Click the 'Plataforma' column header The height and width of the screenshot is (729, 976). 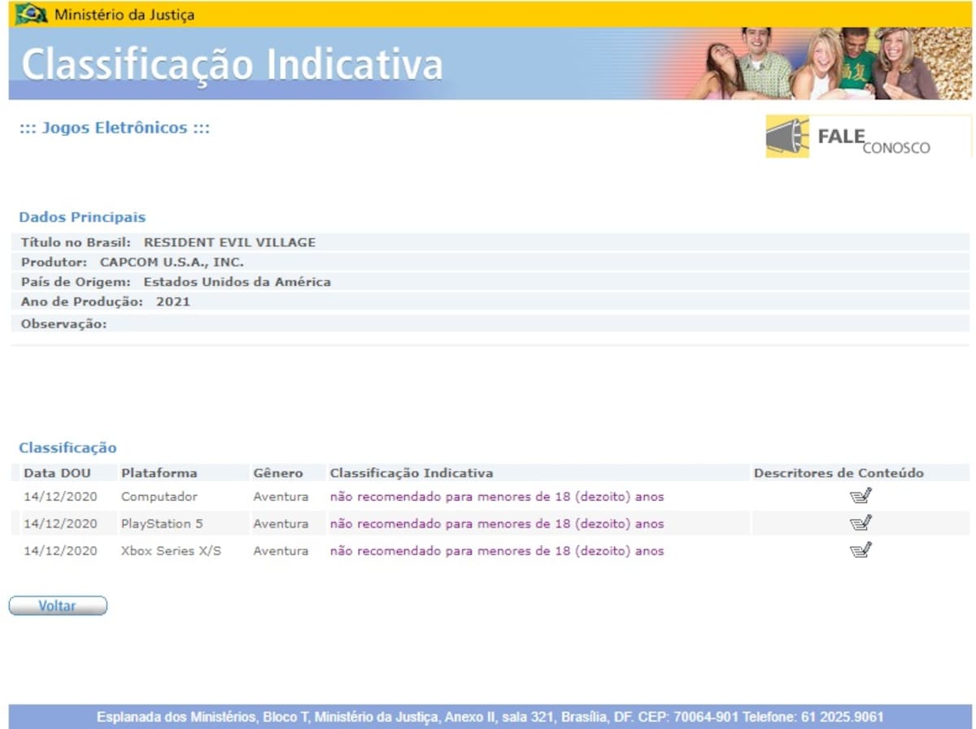click(x=159, y=473)
